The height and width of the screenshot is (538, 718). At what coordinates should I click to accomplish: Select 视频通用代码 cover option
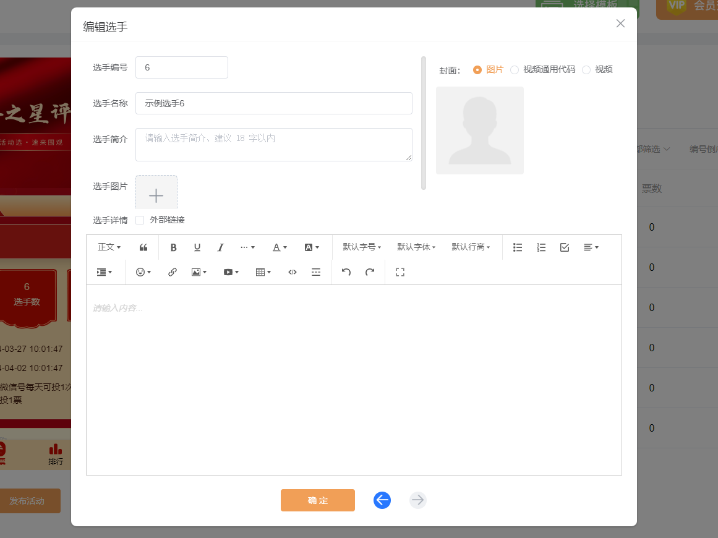515,70
